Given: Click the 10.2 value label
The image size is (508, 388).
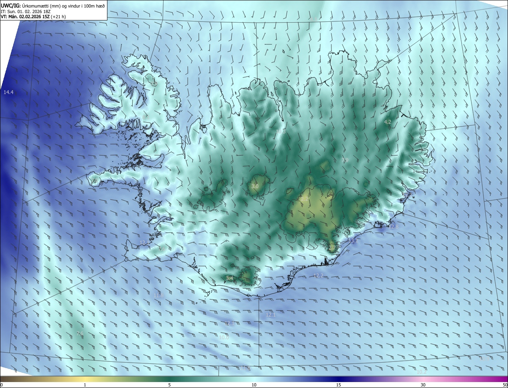Looking at the screenshot, I should click(x=421, y=372).
